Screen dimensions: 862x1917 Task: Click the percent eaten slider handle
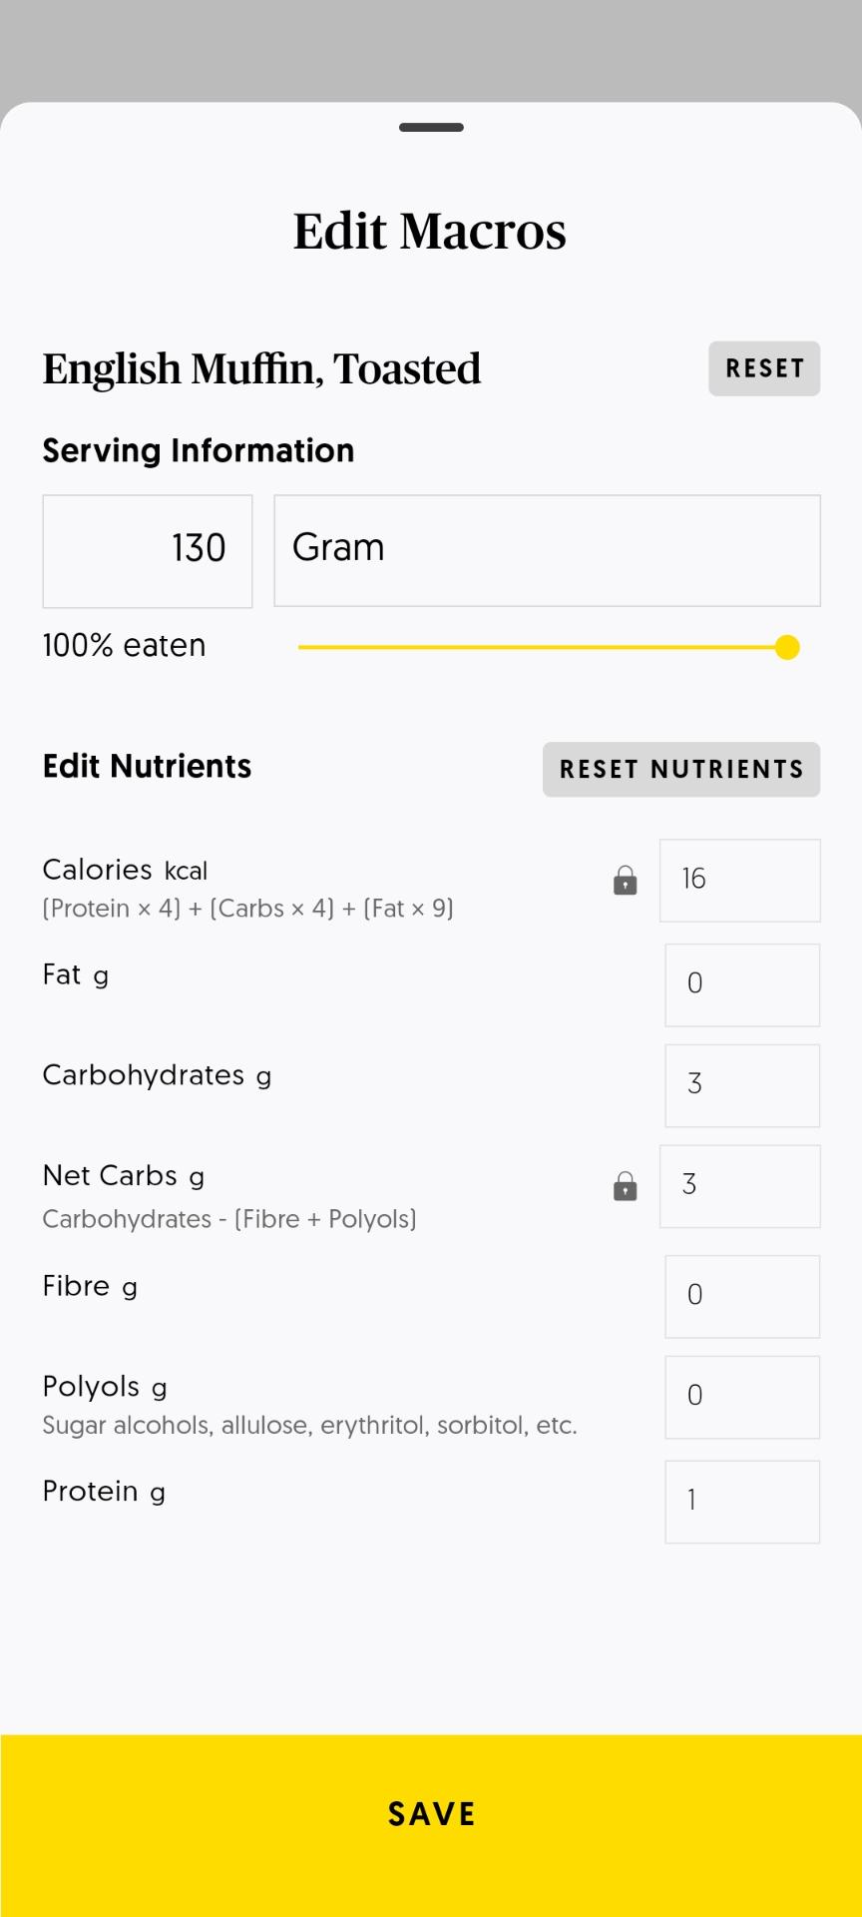pyautogui.click(x=787, y=648)
